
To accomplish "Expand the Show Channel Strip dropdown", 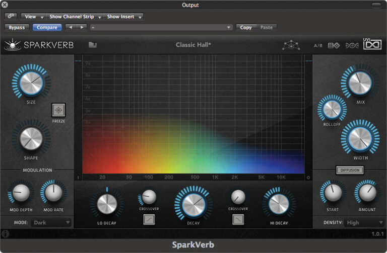I will pos(76,17).
